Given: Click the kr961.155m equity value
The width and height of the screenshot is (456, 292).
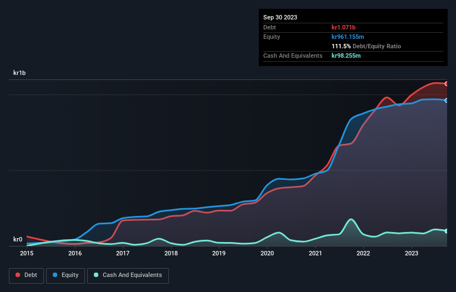Looking at the screenshot, I should coord(348,37).
